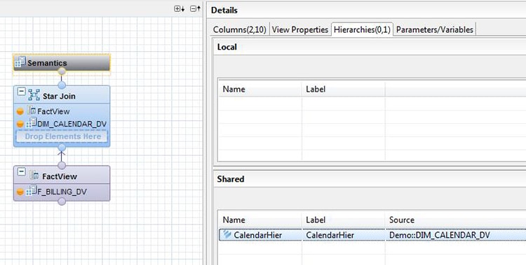526x265 pixels.
Task: Click FactView icon inside Star Join
Action: 32,110
